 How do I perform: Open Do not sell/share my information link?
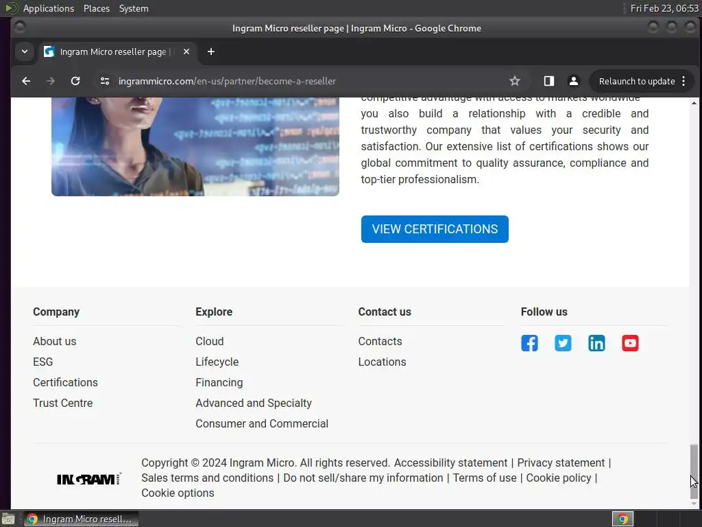363,478
